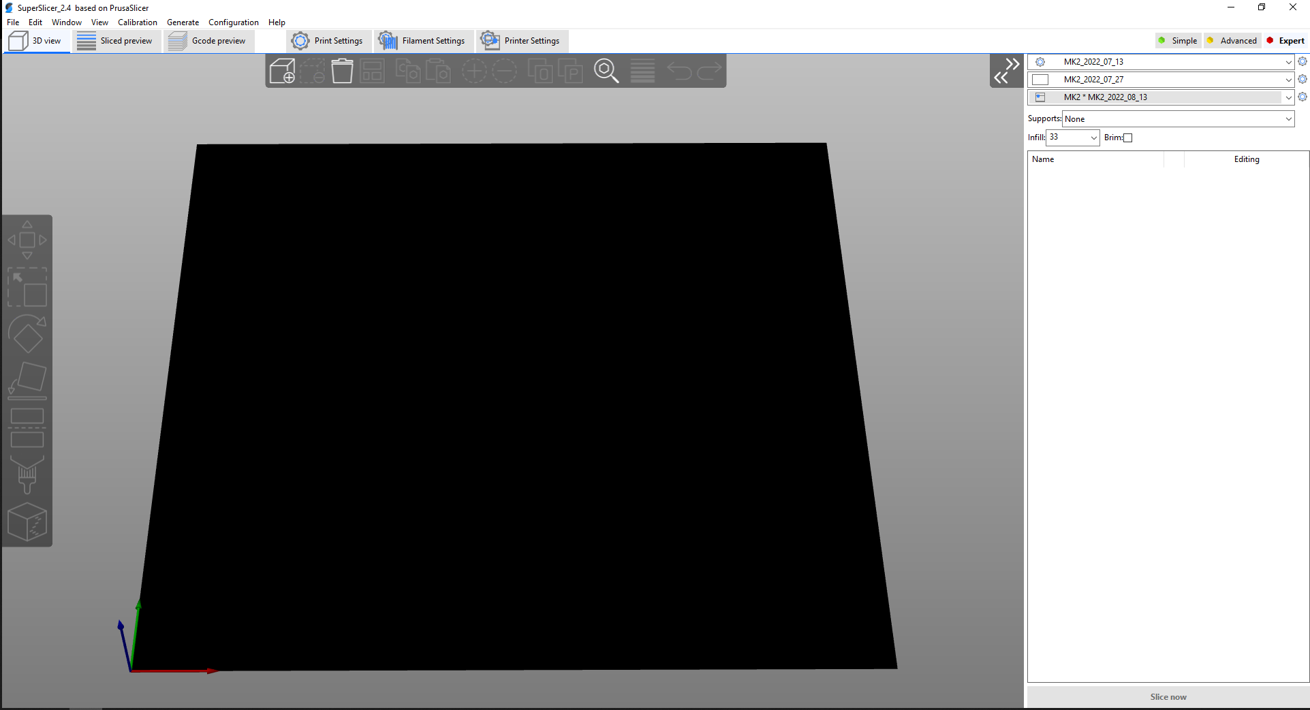Switch to the Gcode preview tab
Image resolution: width=1310 pixels, height=710 pixels.
point(208,40)
